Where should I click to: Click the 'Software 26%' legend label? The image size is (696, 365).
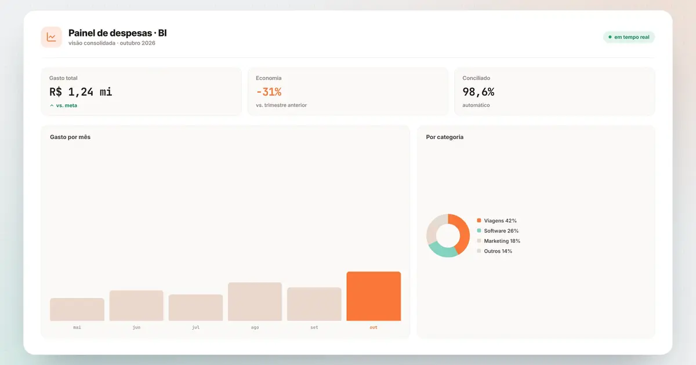coord(502,231)
